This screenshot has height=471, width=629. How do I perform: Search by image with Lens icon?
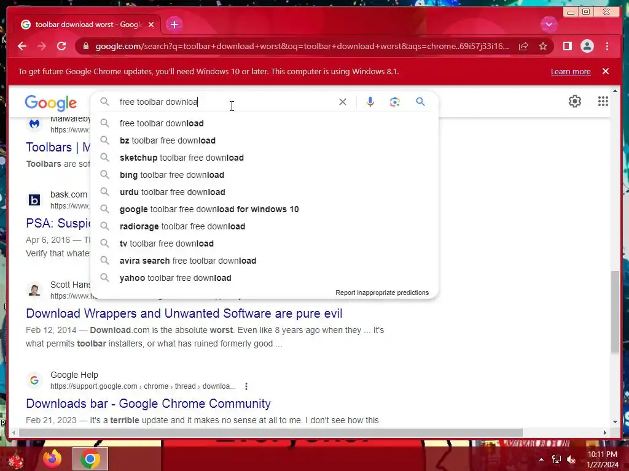coord(395,102)
